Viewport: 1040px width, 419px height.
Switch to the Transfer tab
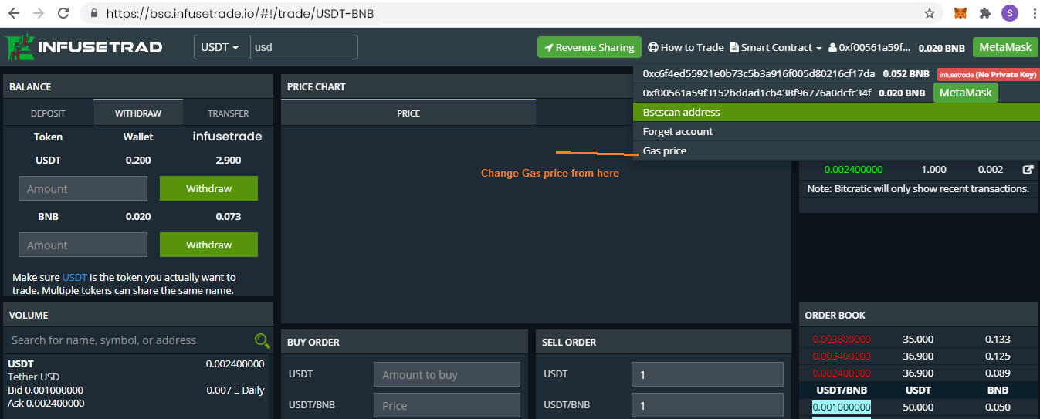[228, 113]
